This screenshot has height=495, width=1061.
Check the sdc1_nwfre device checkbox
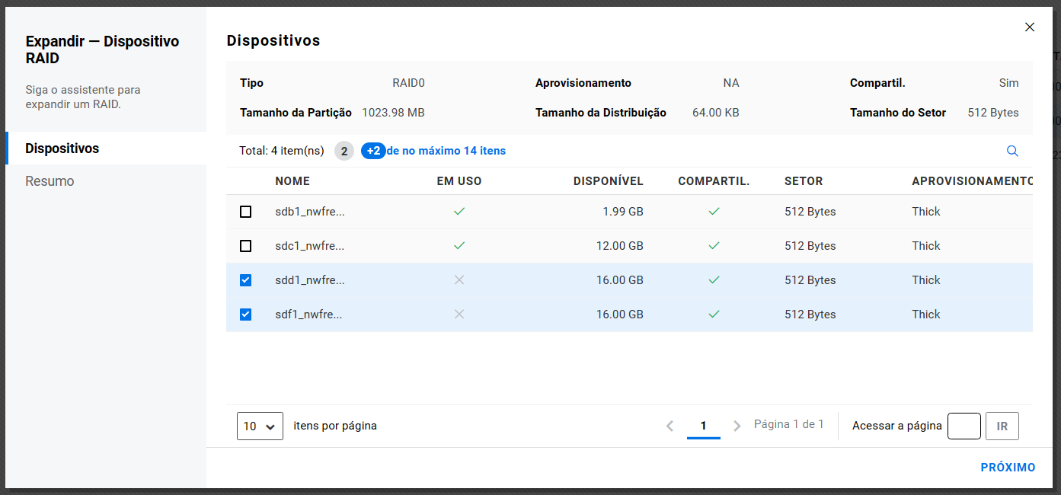pyautogui.click(x=245, y=246)
